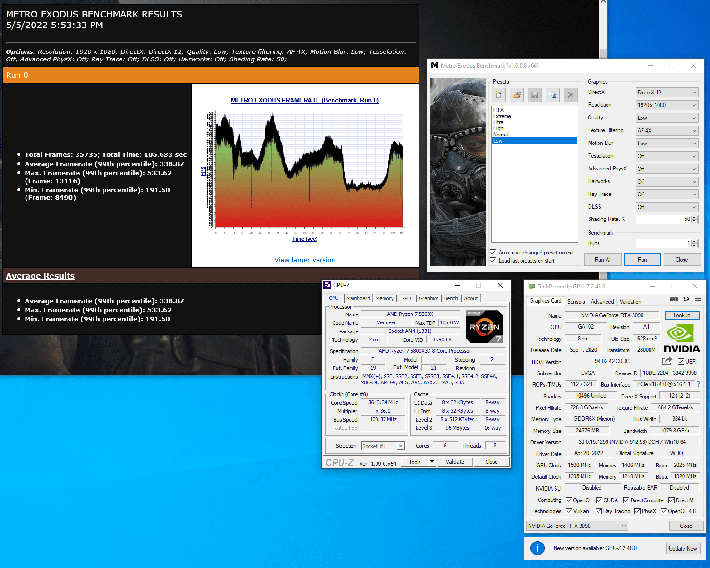710x568 pixels.
Task: Toggle the OpenGL 4.6 checkbox
Action: pos(664,511)
